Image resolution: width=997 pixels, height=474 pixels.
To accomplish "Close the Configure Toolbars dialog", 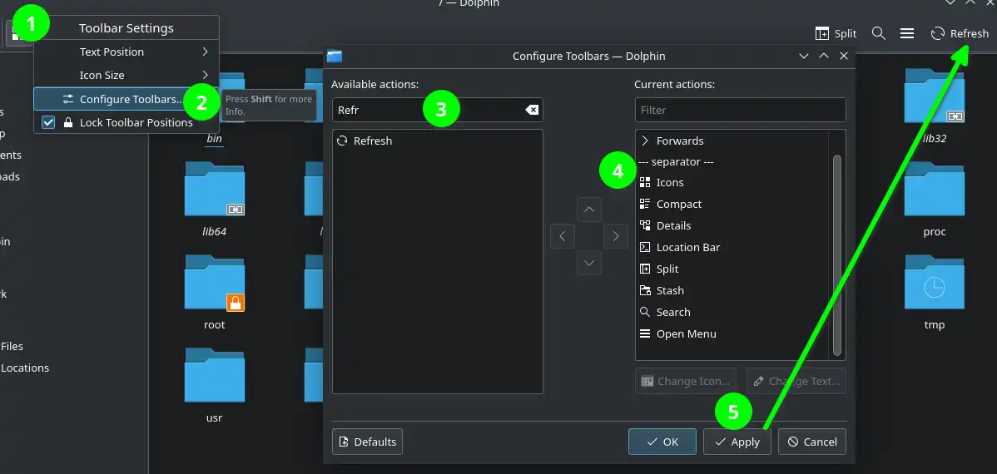I will tap(844, 56).
